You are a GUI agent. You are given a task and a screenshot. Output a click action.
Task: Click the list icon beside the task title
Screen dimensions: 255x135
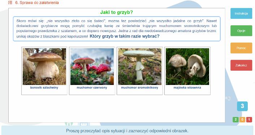[10, 3]
